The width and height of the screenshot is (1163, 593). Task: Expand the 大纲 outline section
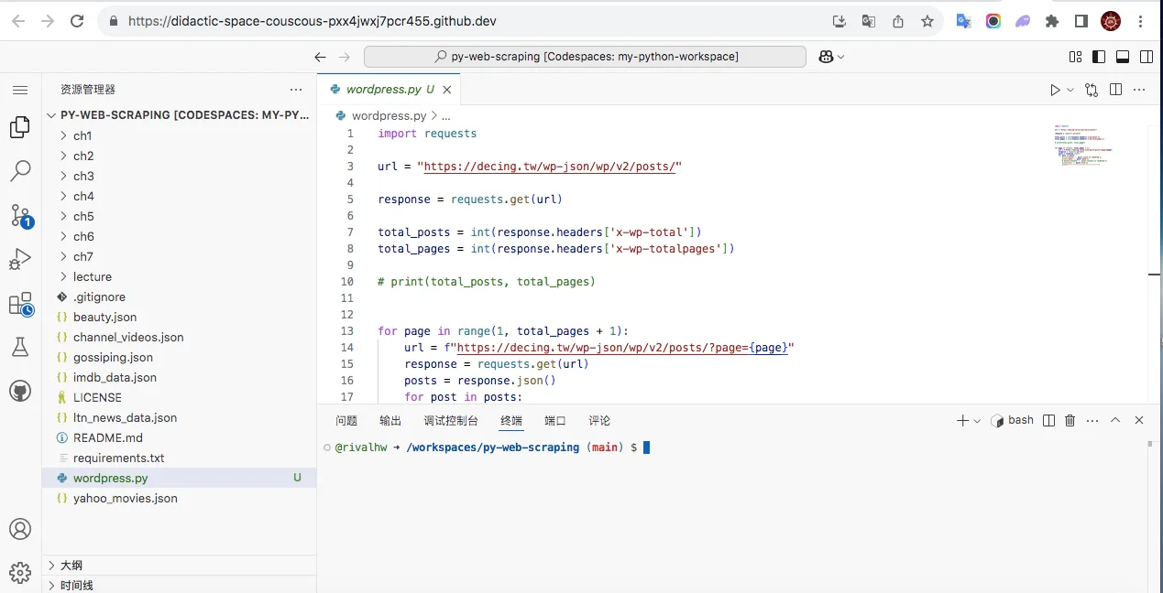click(179, 566)
